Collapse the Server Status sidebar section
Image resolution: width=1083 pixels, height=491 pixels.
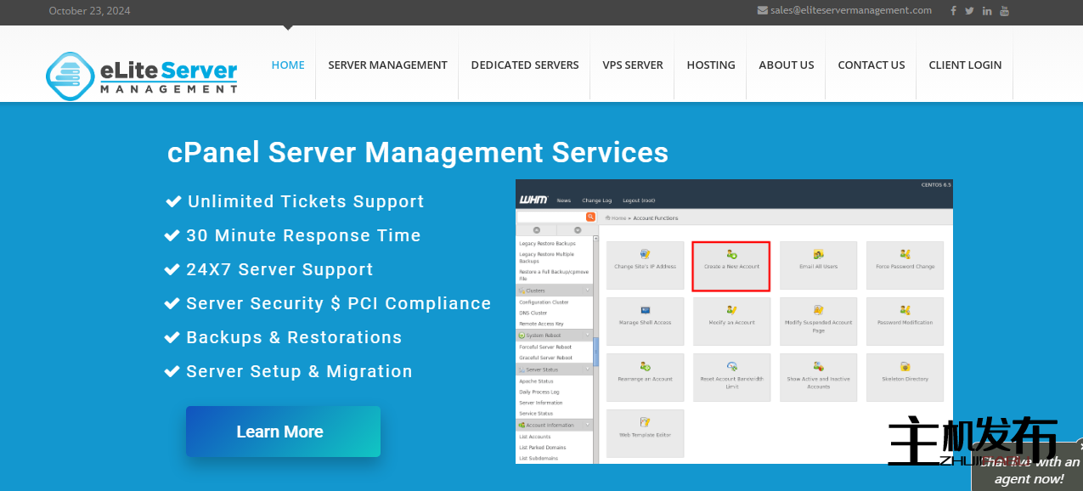(x=587, y=370)
